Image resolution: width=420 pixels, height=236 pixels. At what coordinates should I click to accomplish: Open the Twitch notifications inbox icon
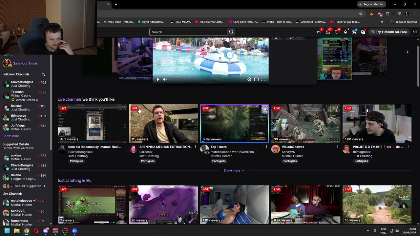328,32
